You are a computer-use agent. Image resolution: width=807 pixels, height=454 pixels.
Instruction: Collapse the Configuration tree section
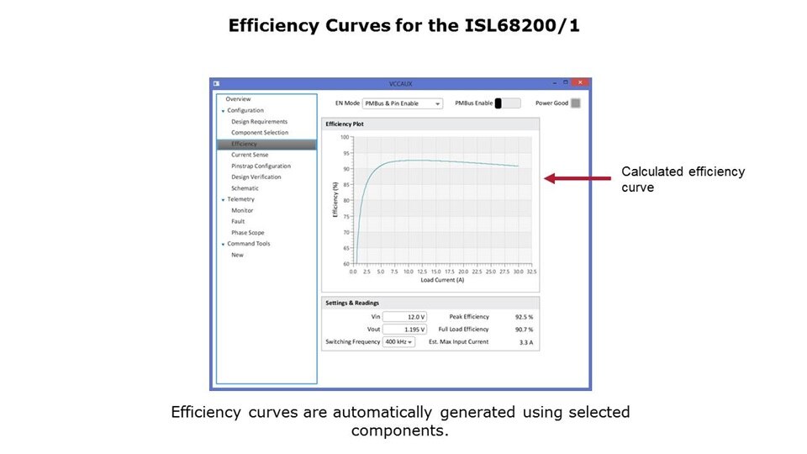point(223,111)
